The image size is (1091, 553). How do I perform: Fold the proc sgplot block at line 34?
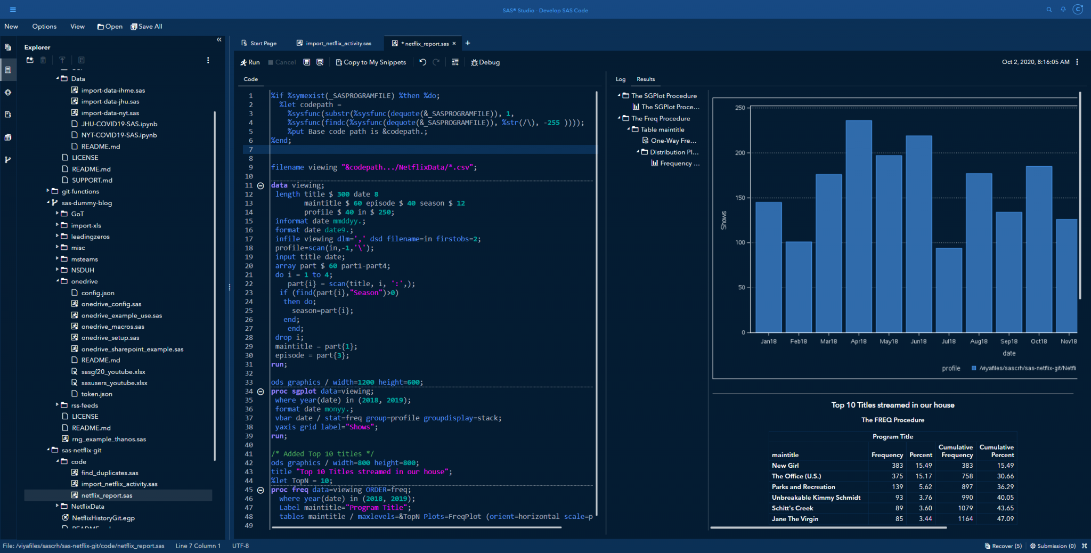click(260, 392)
